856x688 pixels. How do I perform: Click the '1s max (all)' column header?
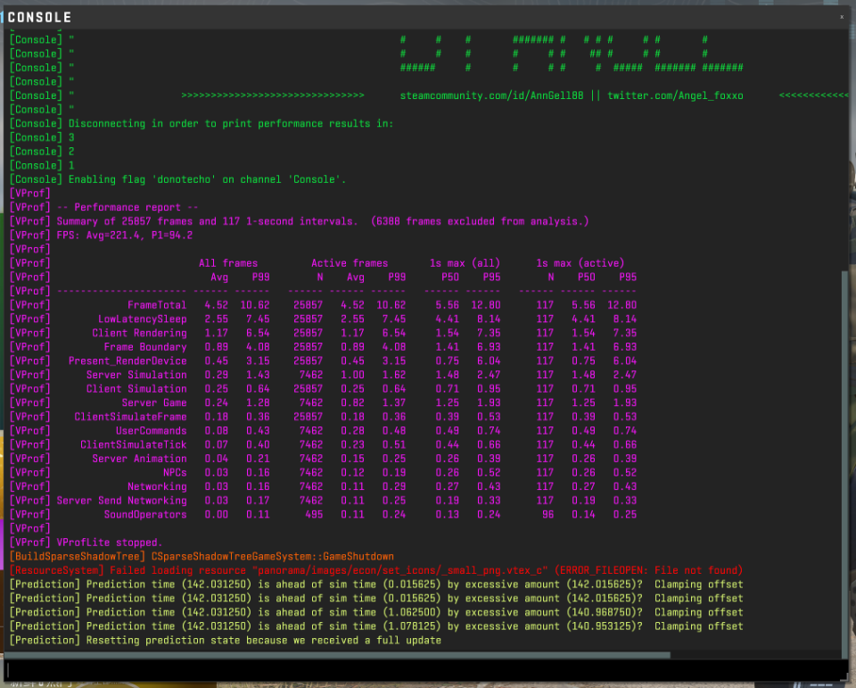(x=465, y=263)
